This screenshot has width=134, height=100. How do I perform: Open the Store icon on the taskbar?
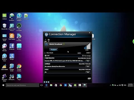(x=56, y=85)
